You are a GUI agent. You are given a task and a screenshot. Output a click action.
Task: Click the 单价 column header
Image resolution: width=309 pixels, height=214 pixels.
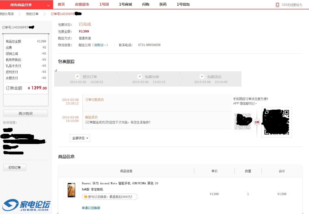pyautogui.click(x=214, y=171)
